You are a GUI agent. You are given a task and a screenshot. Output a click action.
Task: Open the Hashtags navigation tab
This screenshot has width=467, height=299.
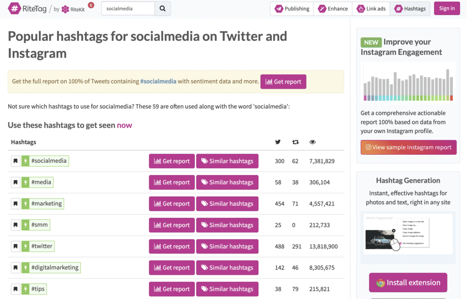click(x=410, y=8)
